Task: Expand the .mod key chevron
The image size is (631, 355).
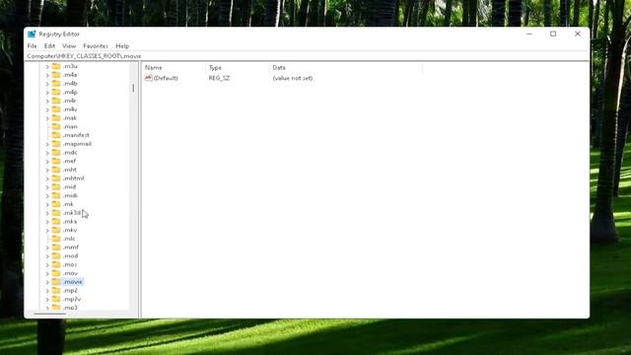Action: point(47,256)
